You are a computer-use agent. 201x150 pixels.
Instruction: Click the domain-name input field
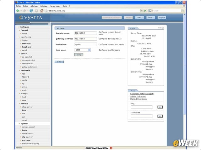click(x=86, y=33)
